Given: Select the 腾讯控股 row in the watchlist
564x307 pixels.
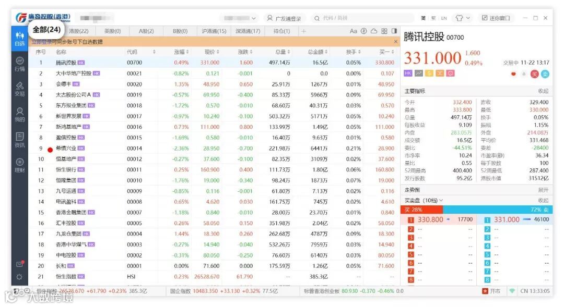Looking at the screenshot, I should tap(215, 63).
